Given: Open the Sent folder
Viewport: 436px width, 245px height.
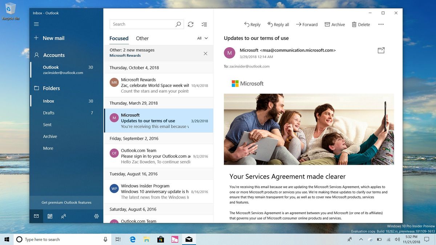Looking at the screenshot, I should pyautogui.click(x=66, y=124).
